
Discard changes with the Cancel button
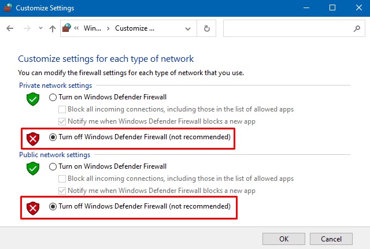coord(331,239)
